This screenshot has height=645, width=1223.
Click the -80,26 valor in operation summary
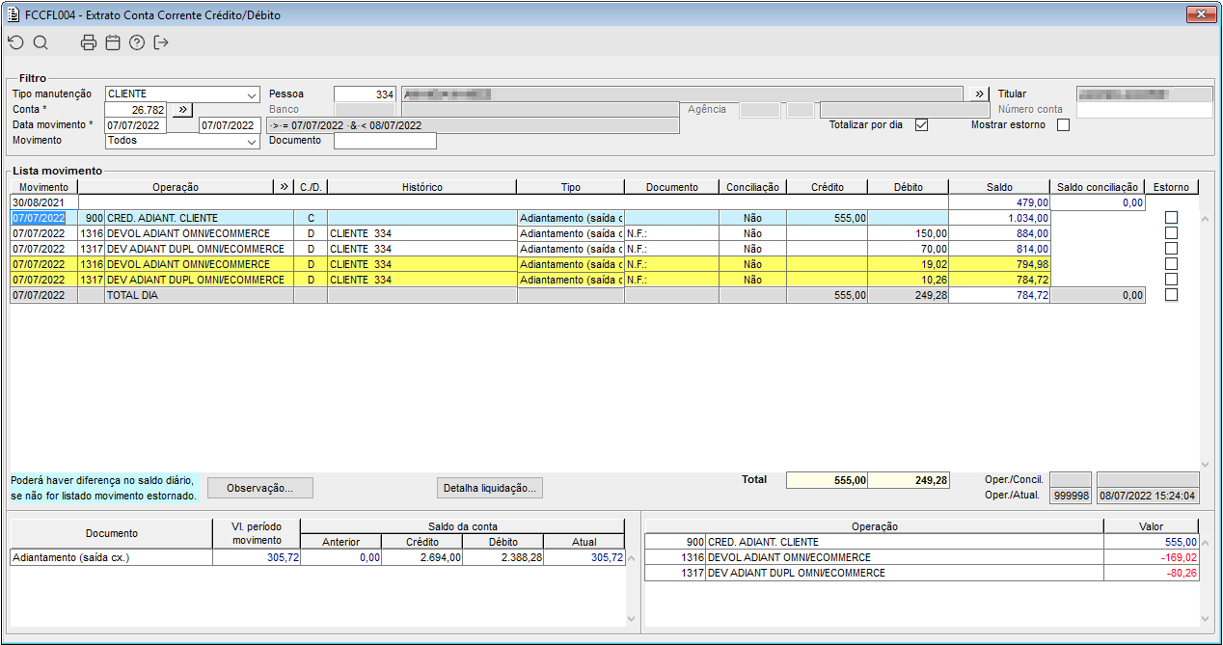[1152, 573]
